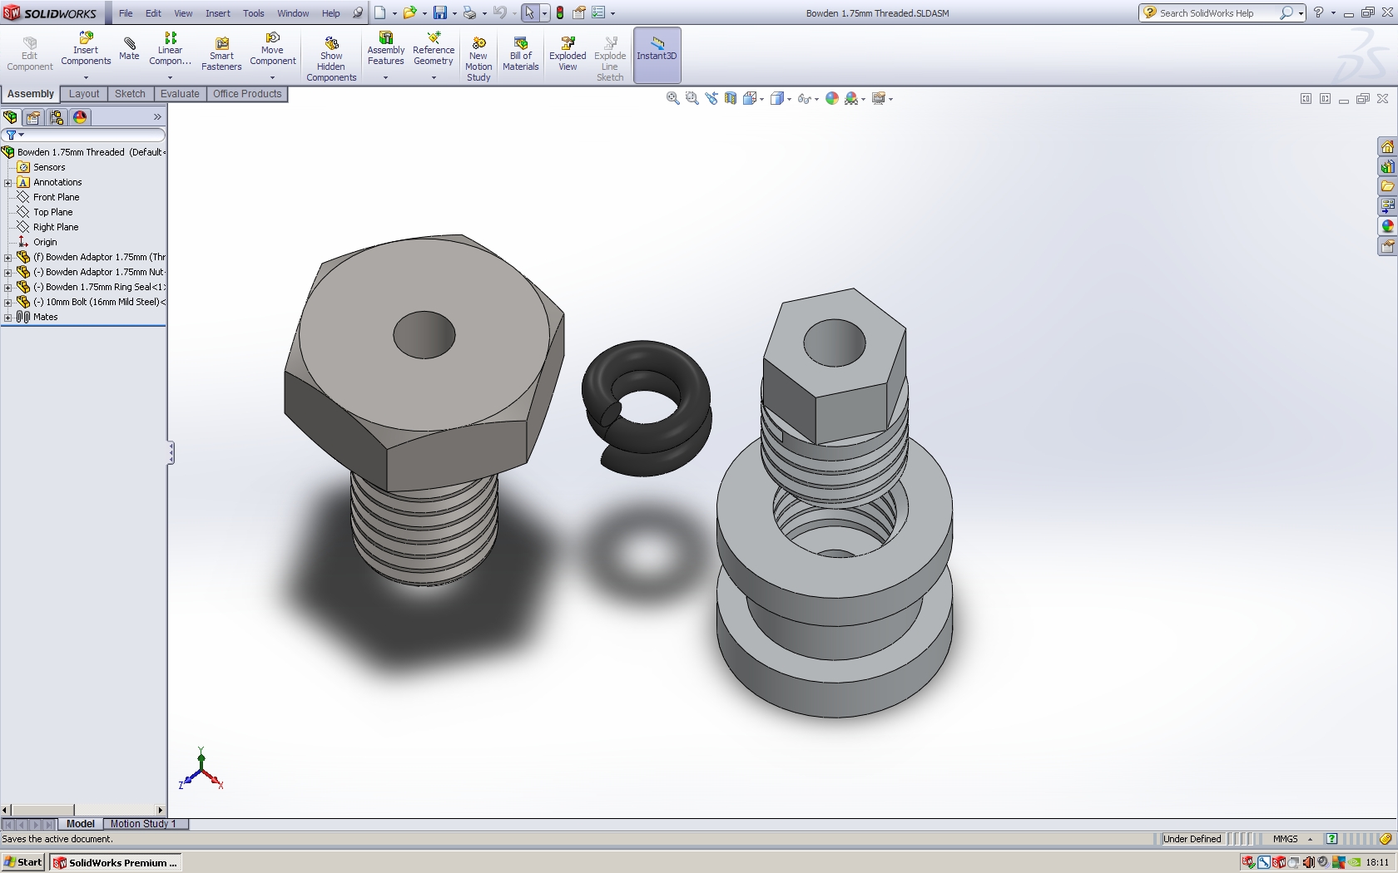The image size is (1398, 873).
Task: Click the Edit Appearance color ball
Action: pos(832,98)
